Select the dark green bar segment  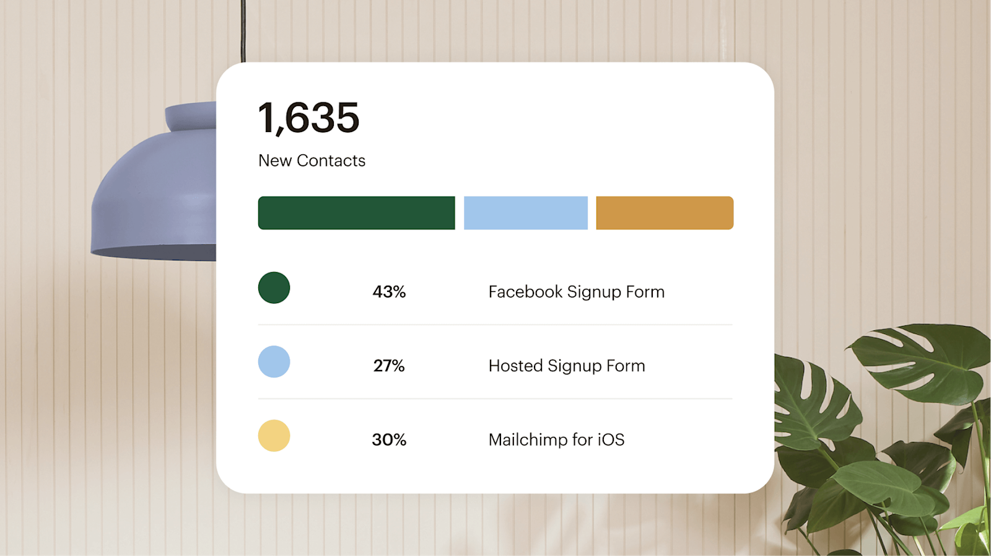356,213
